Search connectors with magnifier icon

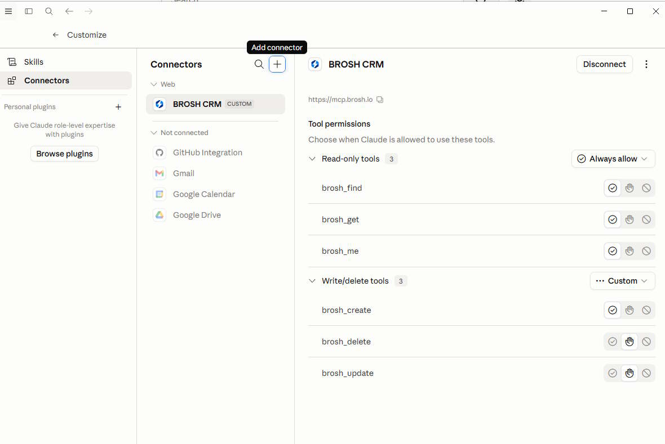tap(259, 64)
